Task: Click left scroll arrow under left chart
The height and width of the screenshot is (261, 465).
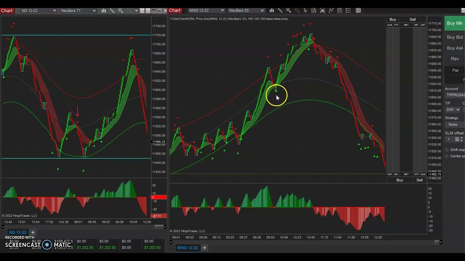Action: pos(3,227)
